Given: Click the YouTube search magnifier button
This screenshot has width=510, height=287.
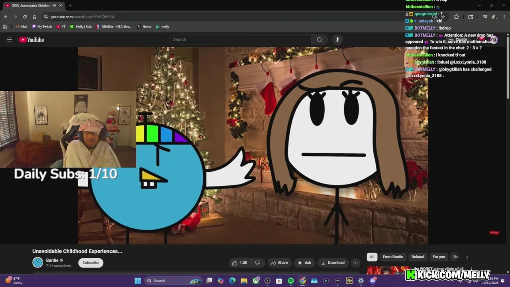Looking at the screenshot, I should 319,39.
